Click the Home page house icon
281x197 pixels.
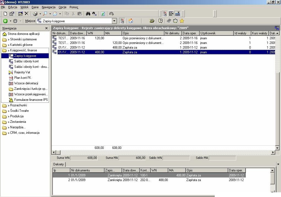click(x=131, y=21)
